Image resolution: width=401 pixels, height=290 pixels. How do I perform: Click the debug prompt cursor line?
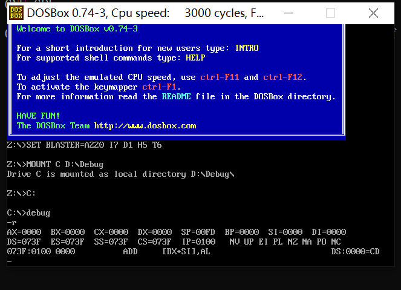pyautogui.click(x=10, y=262)
